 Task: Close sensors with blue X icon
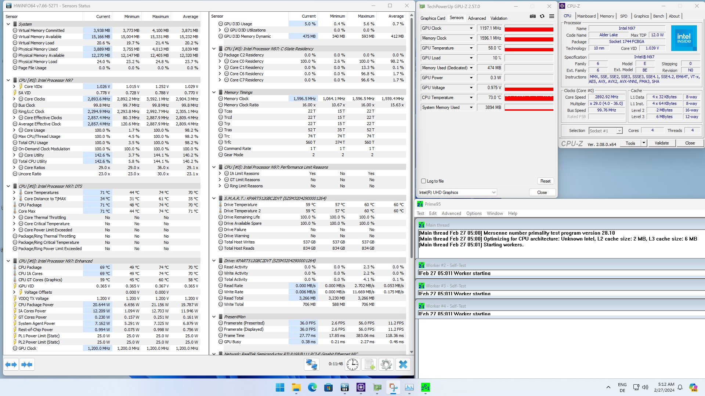[403, 364]
